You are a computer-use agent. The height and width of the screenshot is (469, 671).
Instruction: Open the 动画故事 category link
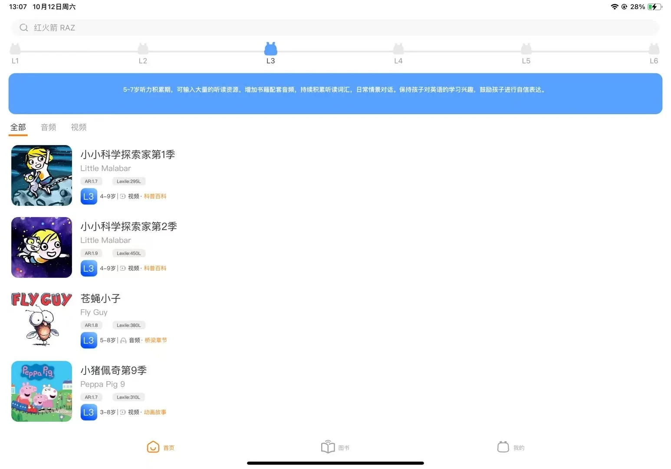coord(155,412)
